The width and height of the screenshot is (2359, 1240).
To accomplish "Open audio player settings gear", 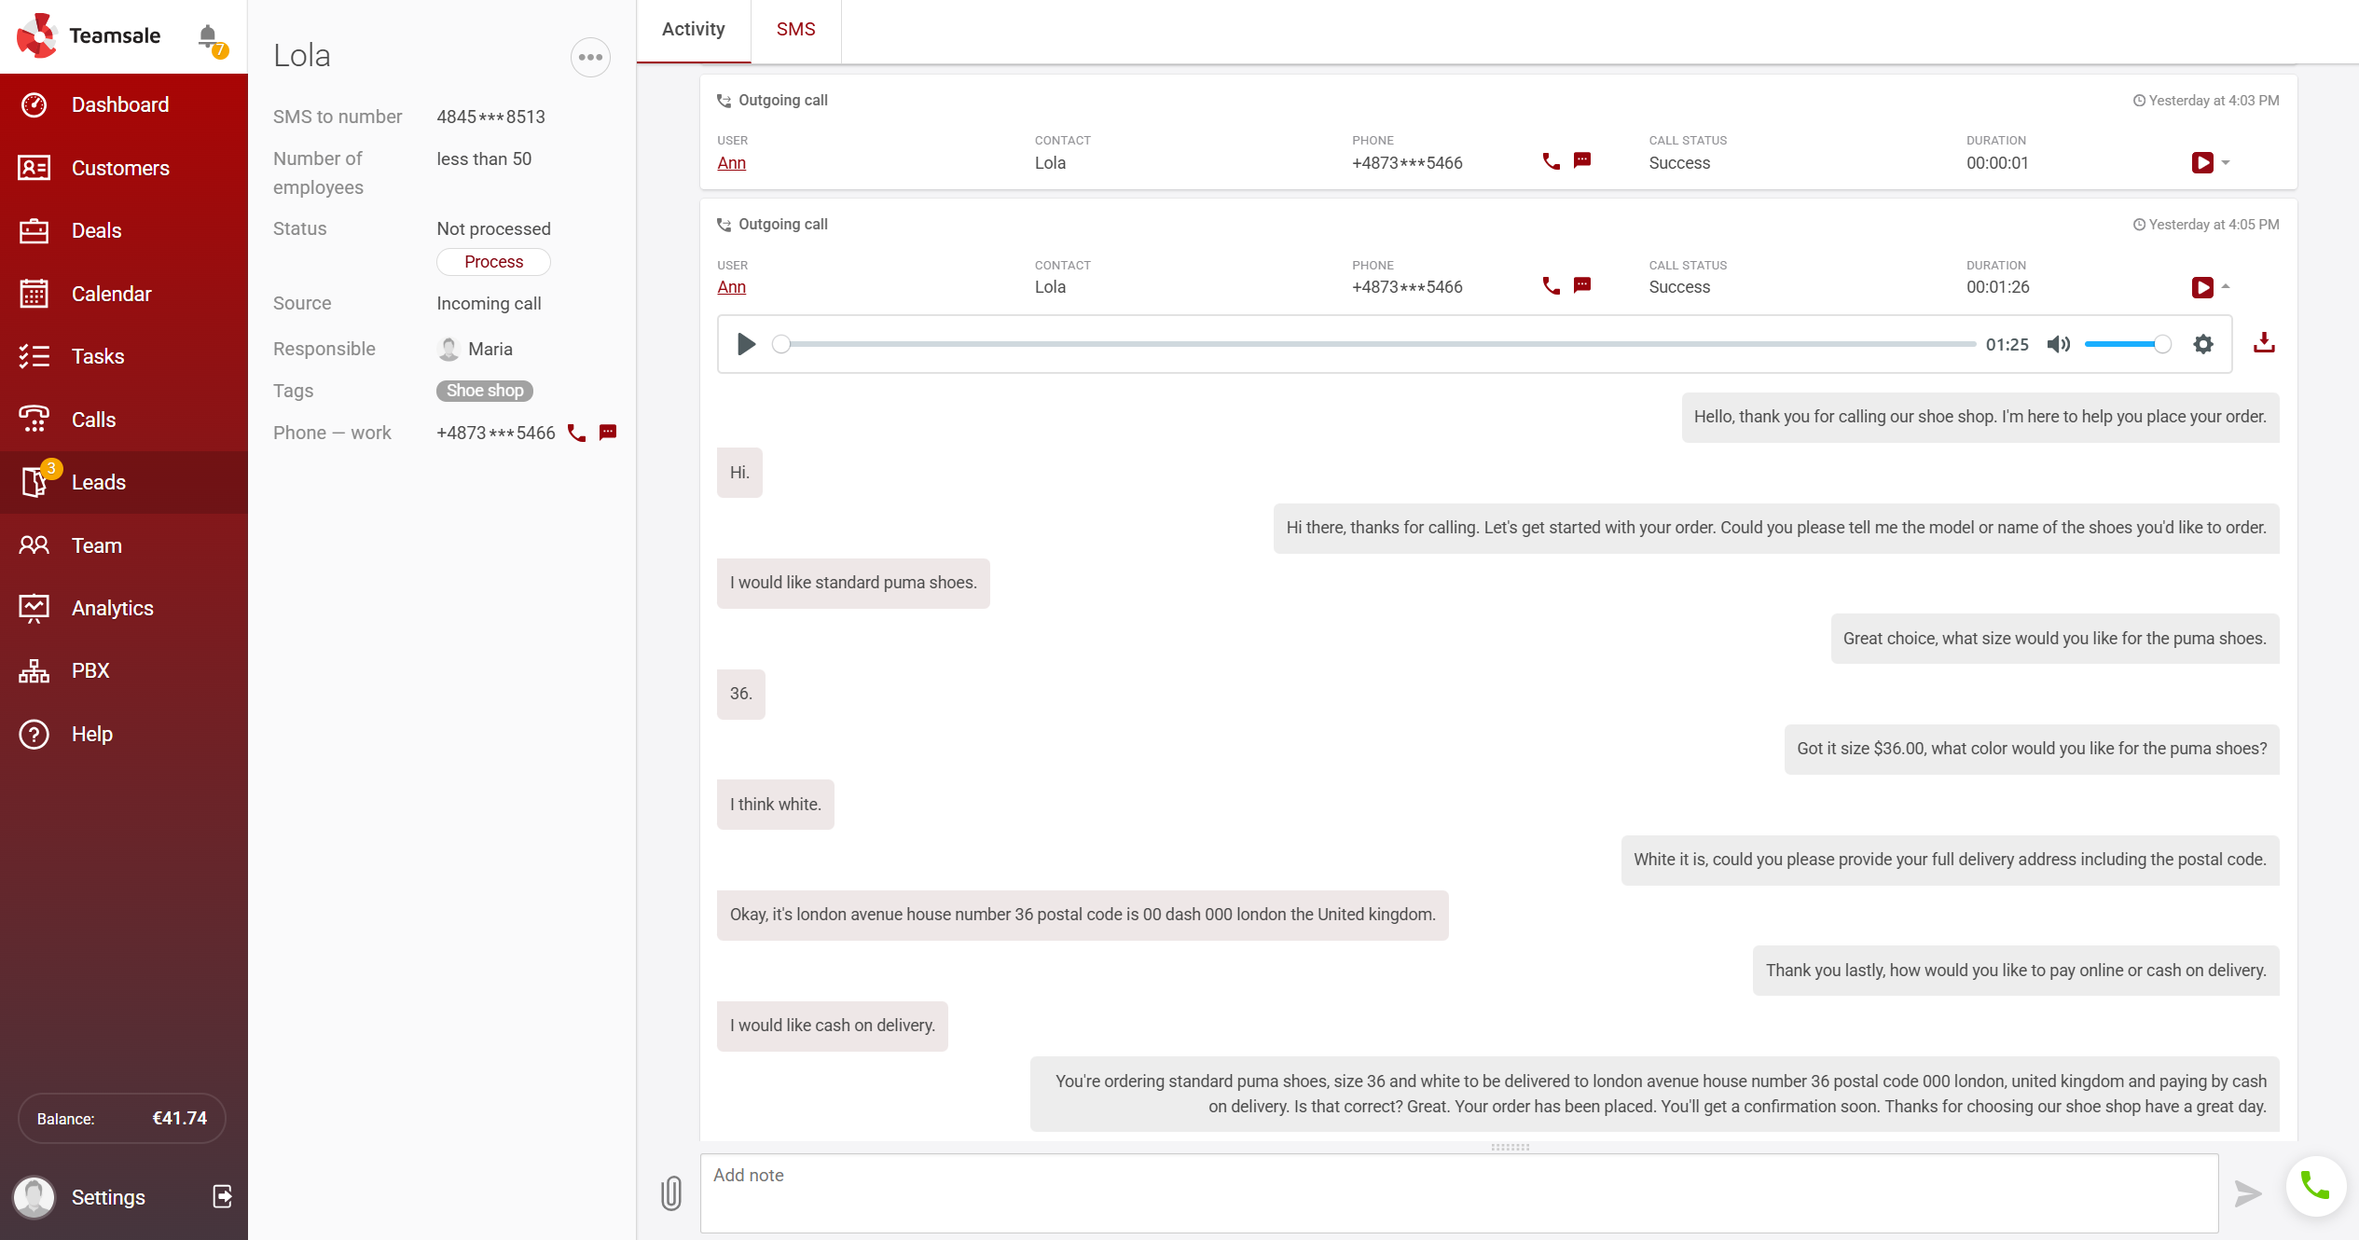I will click(2202, 344).
